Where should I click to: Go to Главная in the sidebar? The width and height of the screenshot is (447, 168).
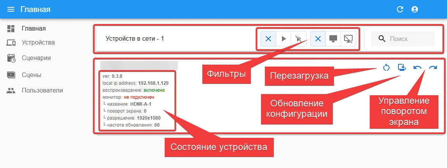[x=34, y=28]
